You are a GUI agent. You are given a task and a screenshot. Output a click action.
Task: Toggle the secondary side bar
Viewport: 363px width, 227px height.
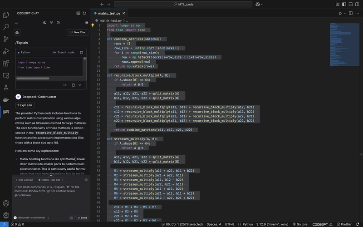click(x=357, y=4)
